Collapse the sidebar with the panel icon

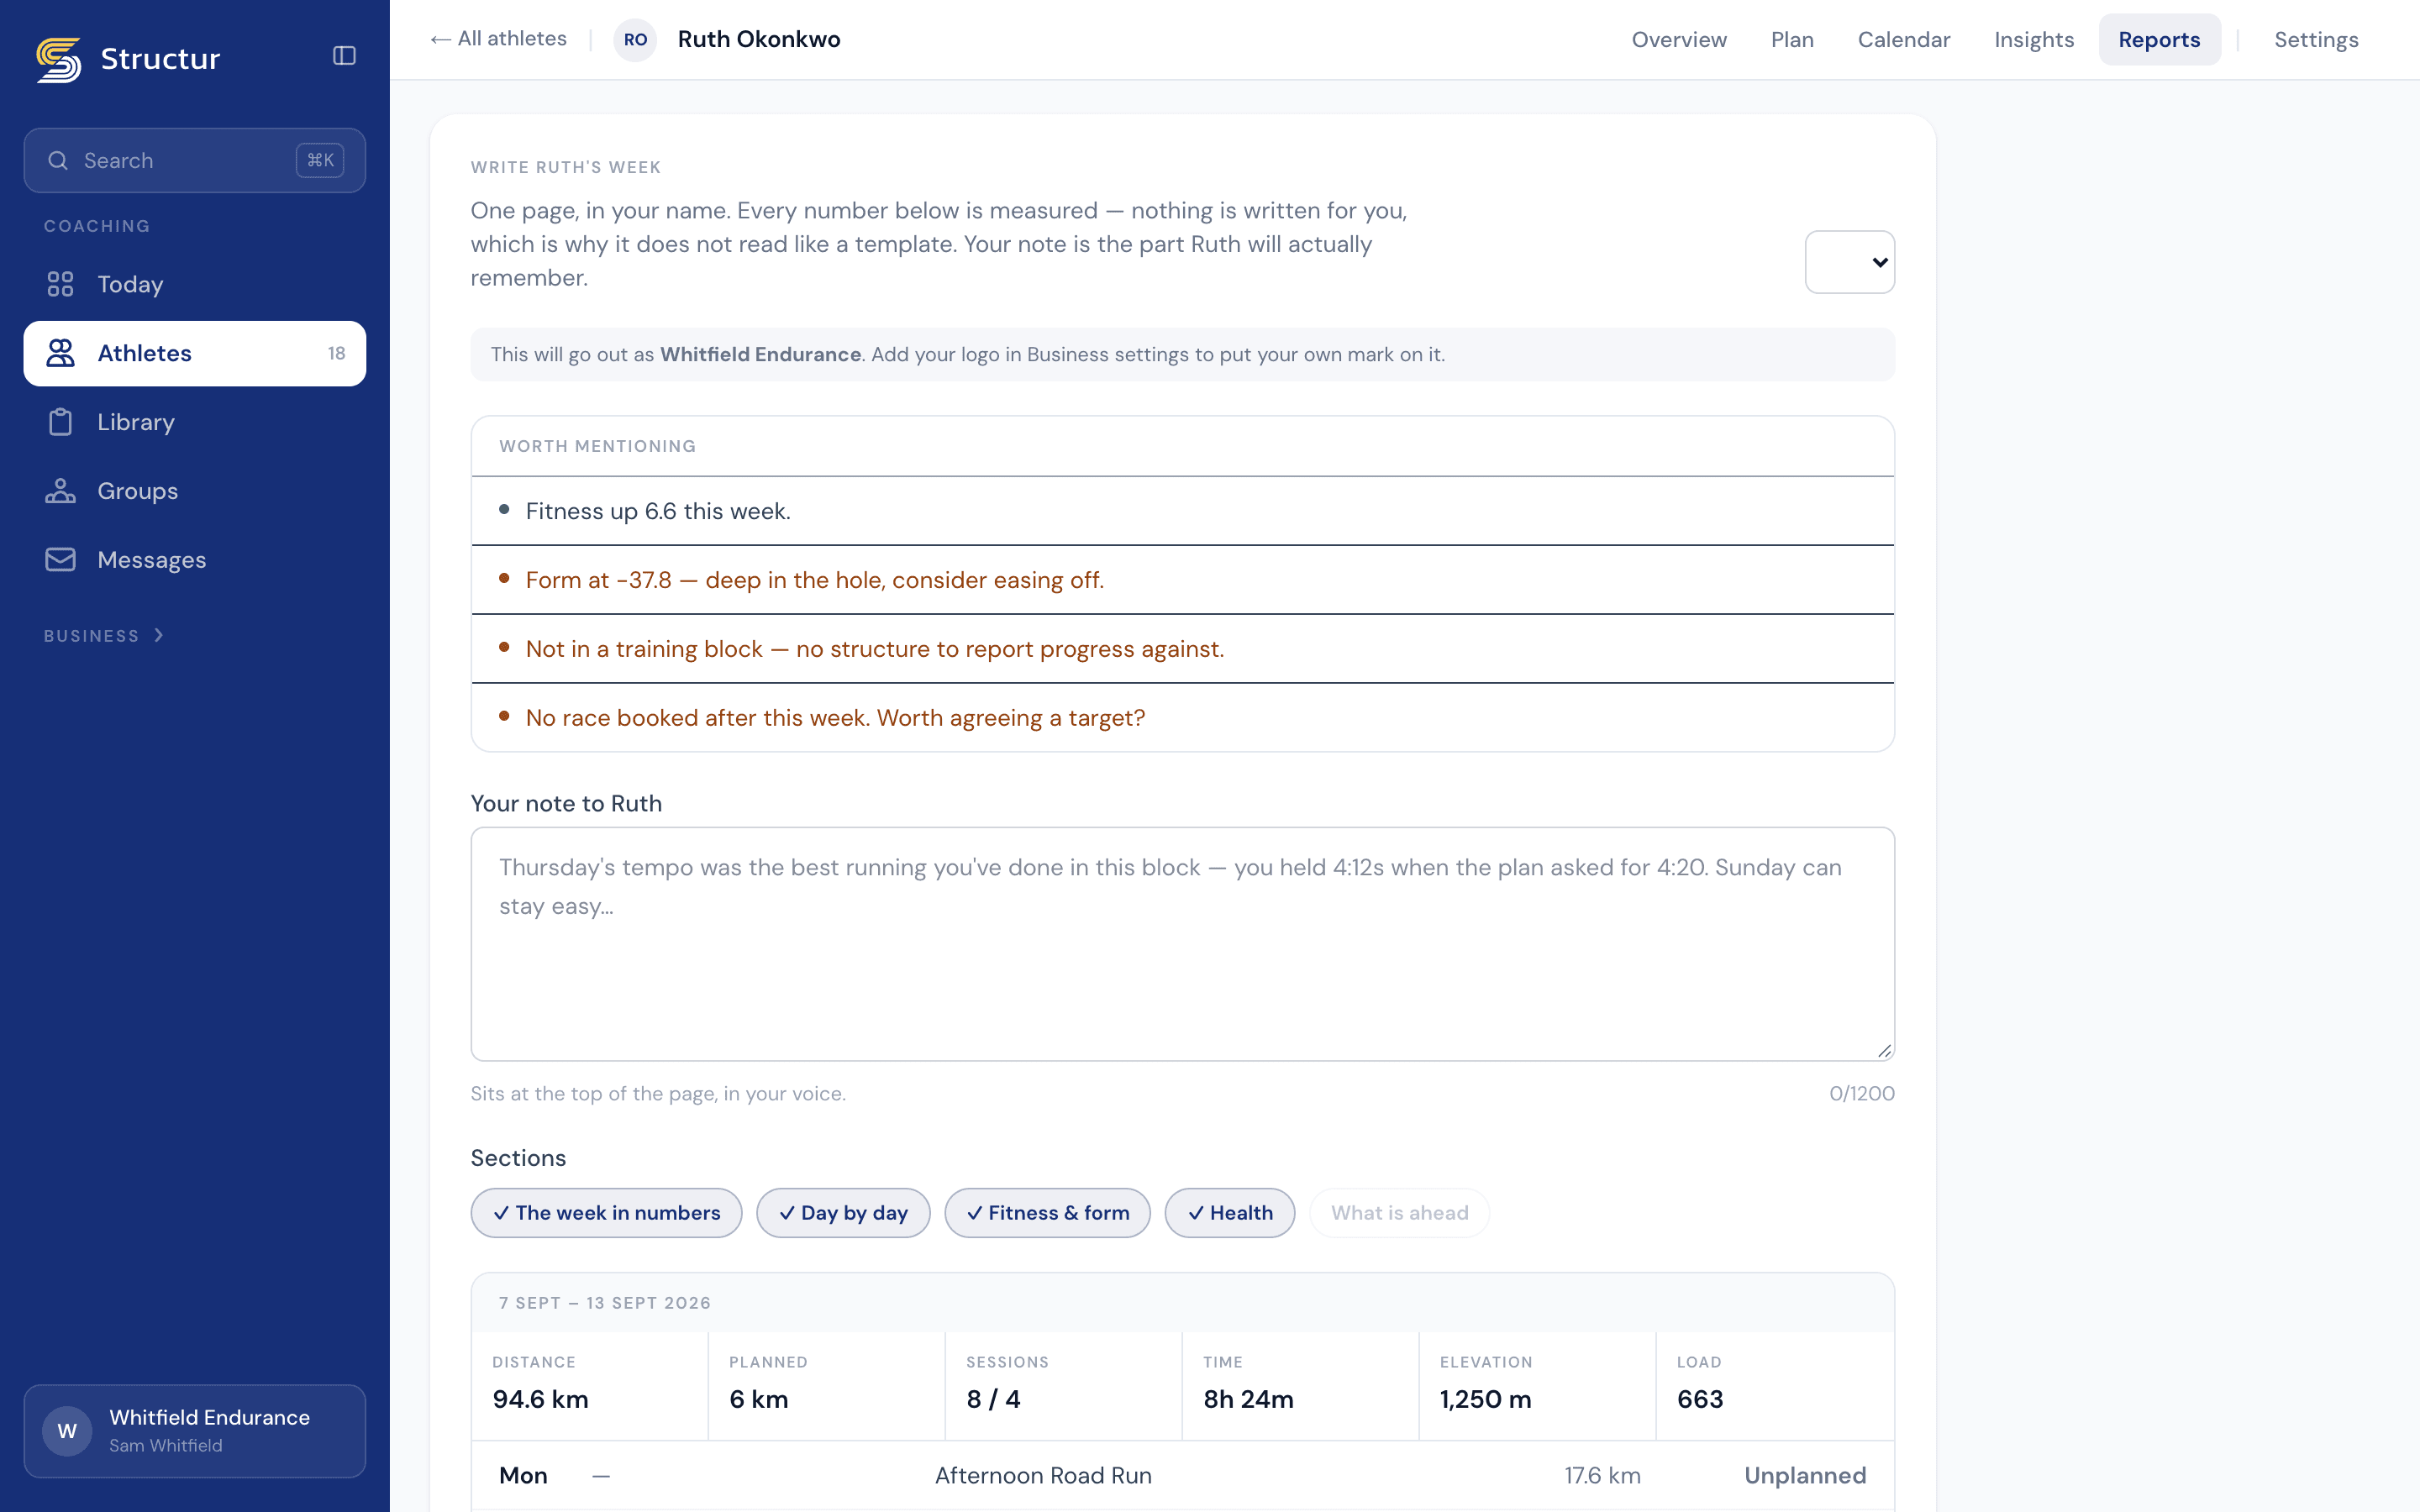[344, 56]
